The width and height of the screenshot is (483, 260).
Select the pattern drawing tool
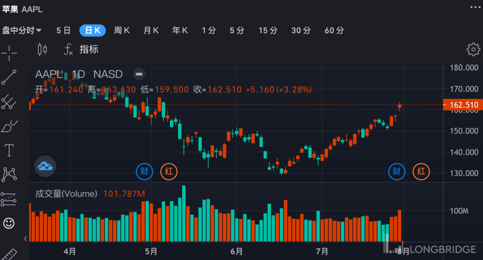9,174
